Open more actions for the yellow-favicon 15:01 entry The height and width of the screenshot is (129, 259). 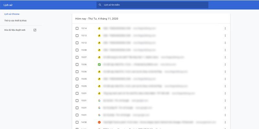(225, 93)
